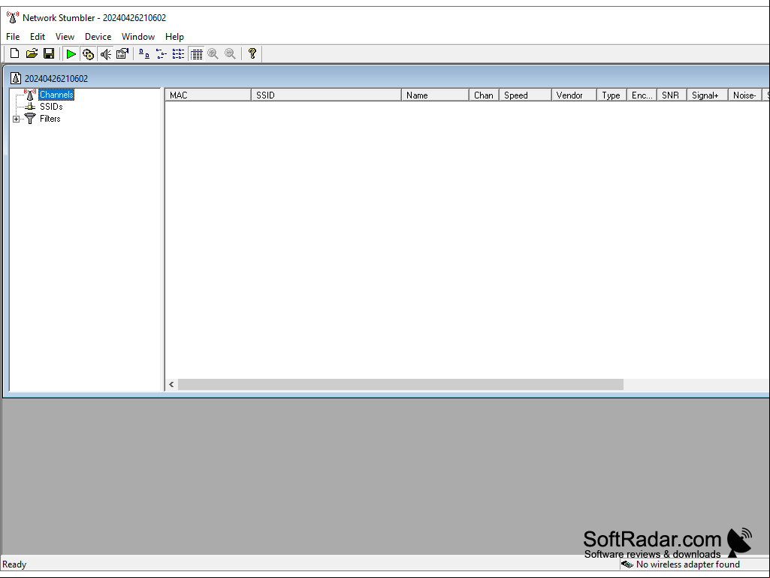Screen dimensions: 770x578
Task: Toggle MIDI sound with the speaker icon
Action: [x=106, y=54]
